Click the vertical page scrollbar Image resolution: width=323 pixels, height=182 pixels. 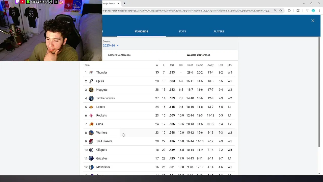click(x=319, y=92)
